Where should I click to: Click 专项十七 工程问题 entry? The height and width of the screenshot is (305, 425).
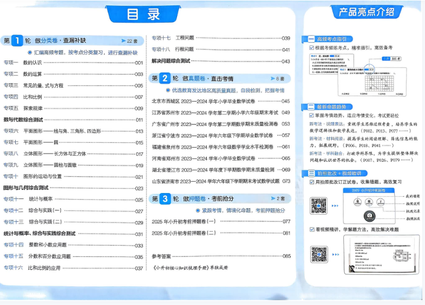coord(221,38)
